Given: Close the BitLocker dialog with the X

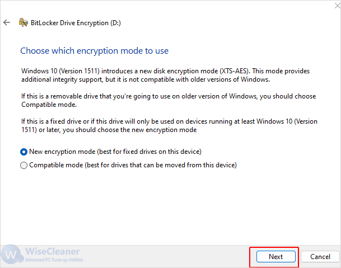Looking at the screenshot, I should pos(338,6).
